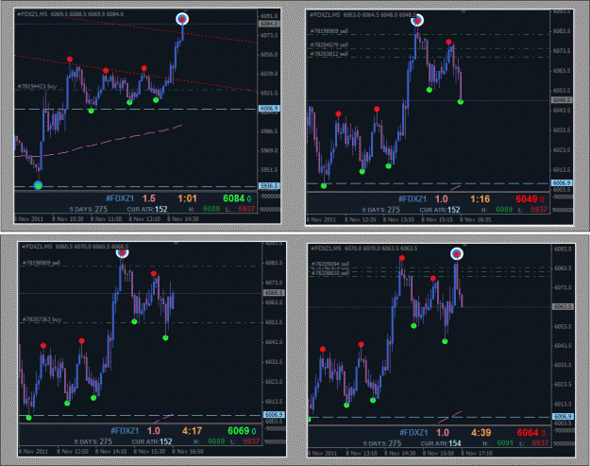Click the chart title ending 6048.0 6048.5
The image size is (590, 466).
362,15
